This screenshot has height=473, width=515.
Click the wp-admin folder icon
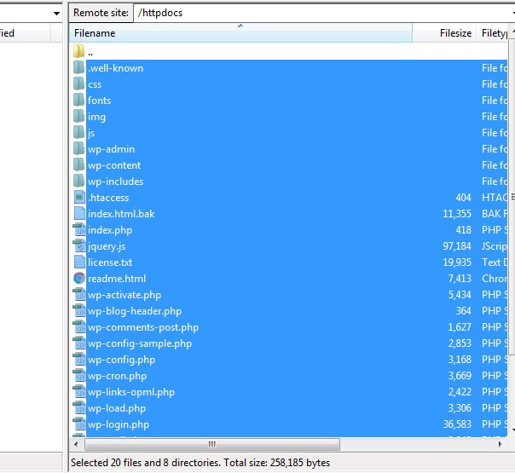click(x=78, y=148)
